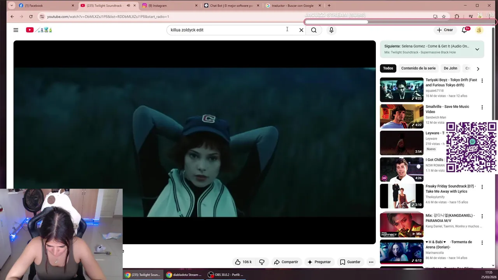
Task: Install app icon in the address bar
Action: click(x=435, y=17)
